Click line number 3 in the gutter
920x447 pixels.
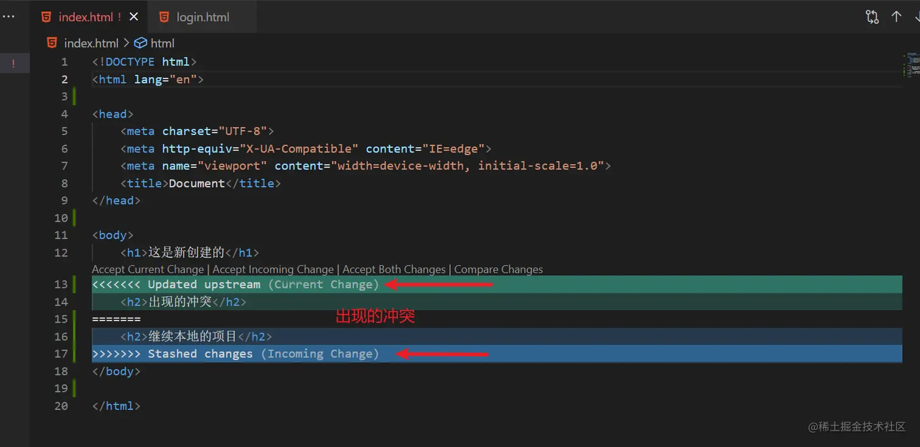(64, 97)
